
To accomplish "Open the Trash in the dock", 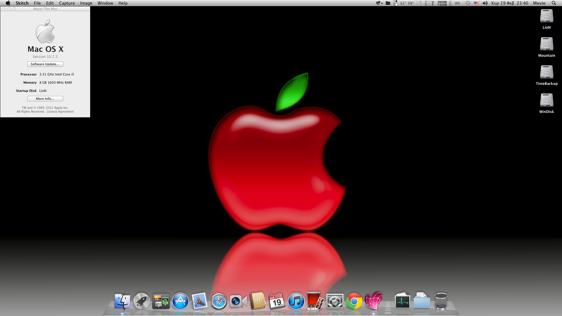I will pos(441,301).
